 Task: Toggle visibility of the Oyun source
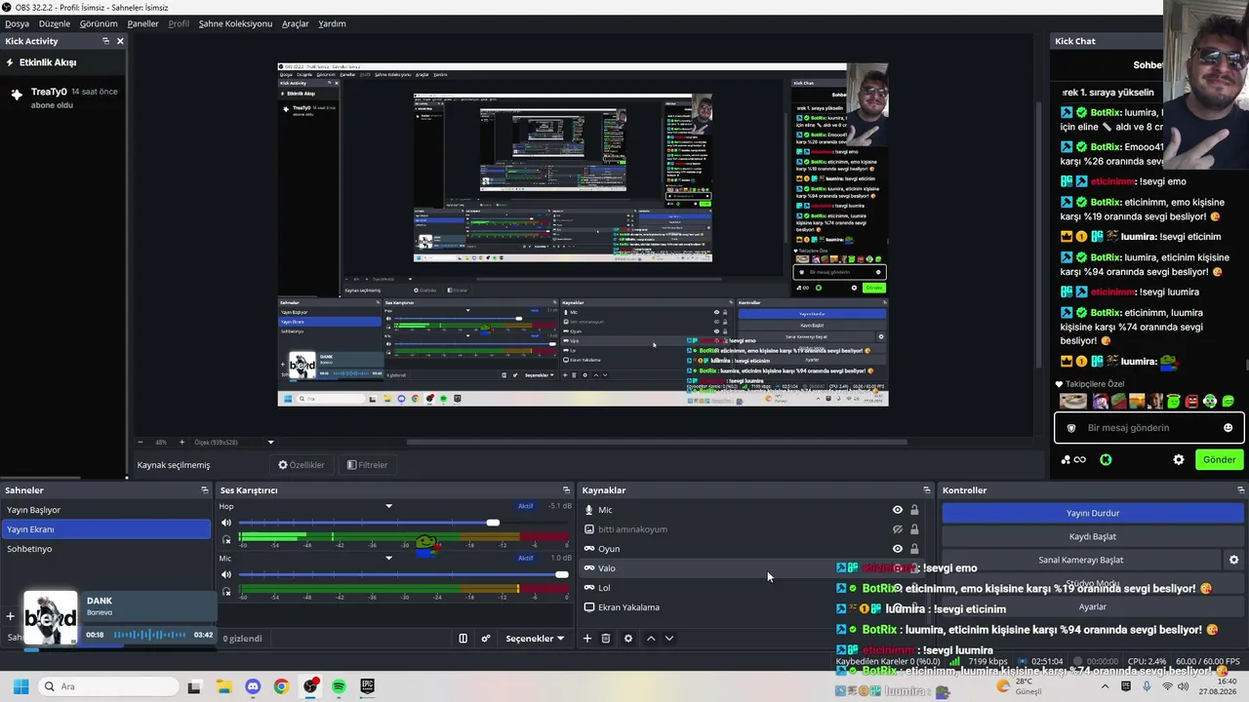pyautogui.click(x=898, y=549)
